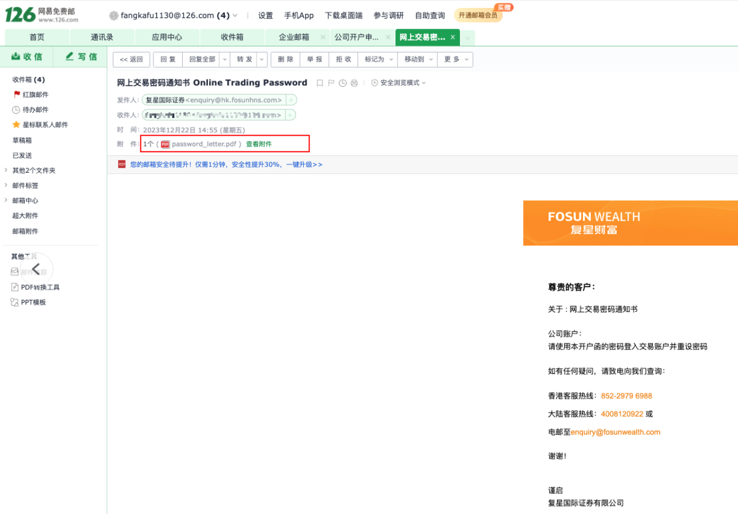Open the 红旗邮件 folder
The height and width of the screenshot is (514, 738).
point(35,95)
